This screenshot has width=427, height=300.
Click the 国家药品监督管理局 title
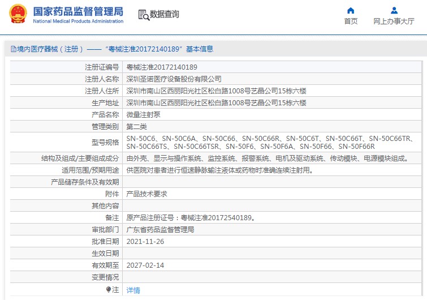pos(78,11)
